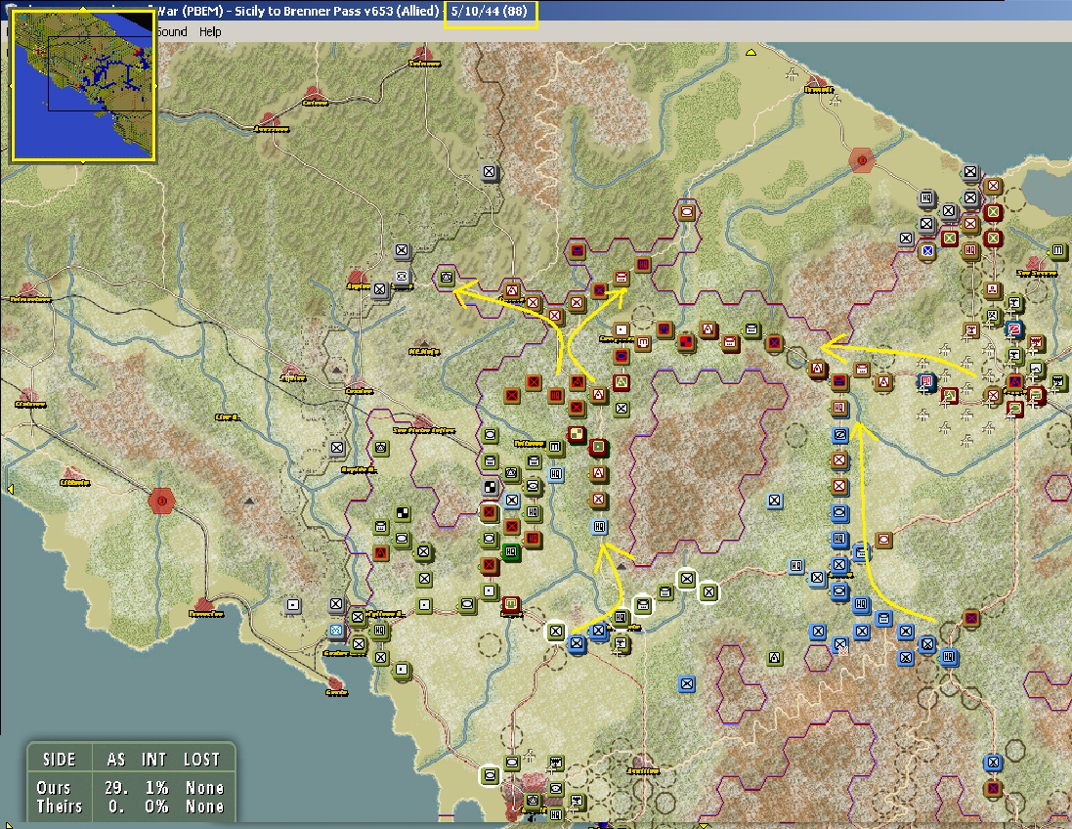Click the '5/10/44 (88)' date in the title bar
Viewport: 1072px width, 829px height.
[491, 11]
